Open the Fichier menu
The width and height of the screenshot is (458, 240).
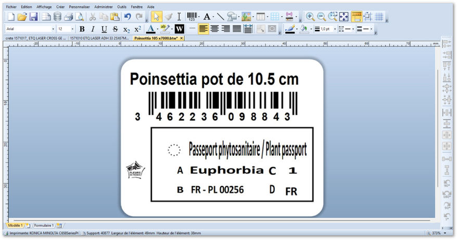11,7
